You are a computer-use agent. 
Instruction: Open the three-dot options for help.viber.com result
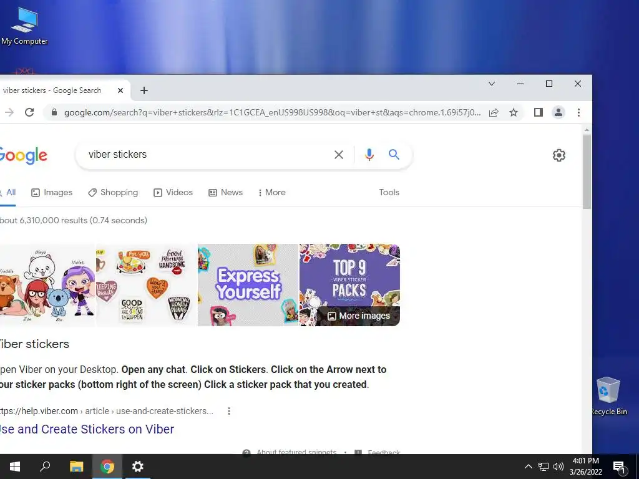click(x=229, y=411)
